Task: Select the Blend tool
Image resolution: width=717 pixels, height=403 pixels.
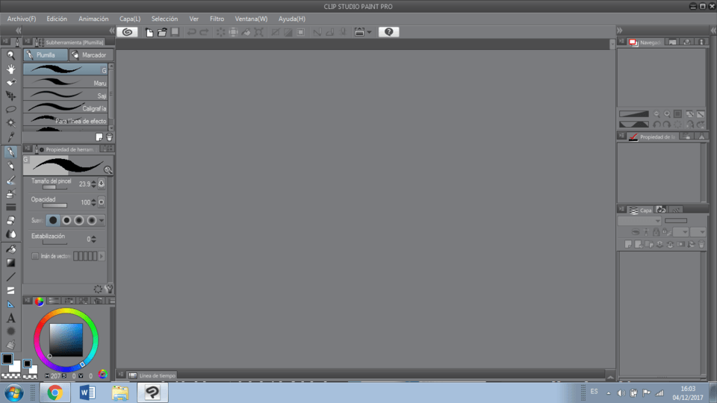Action: click(x=10, y=234)
